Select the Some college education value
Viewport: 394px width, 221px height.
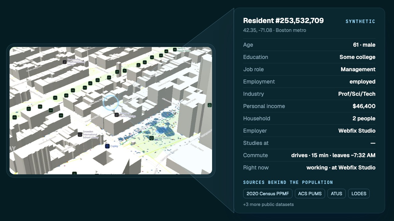click(357, 57)
